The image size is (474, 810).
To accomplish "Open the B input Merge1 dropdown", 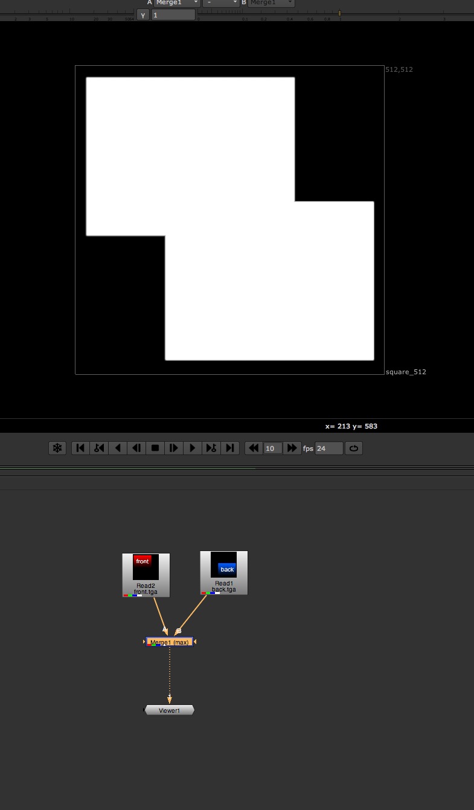I will [x=271, y=3].
